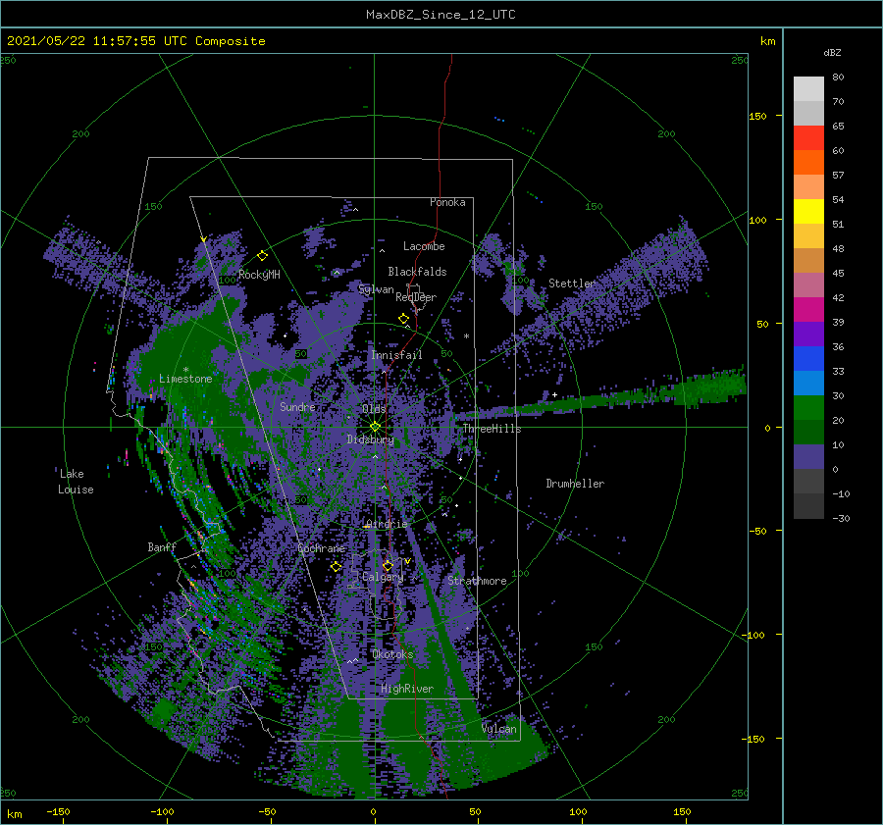Screen dimensions: 883x825
Task: Click the Limestone label
Action: pyautogui.click(x=185, y=379)
